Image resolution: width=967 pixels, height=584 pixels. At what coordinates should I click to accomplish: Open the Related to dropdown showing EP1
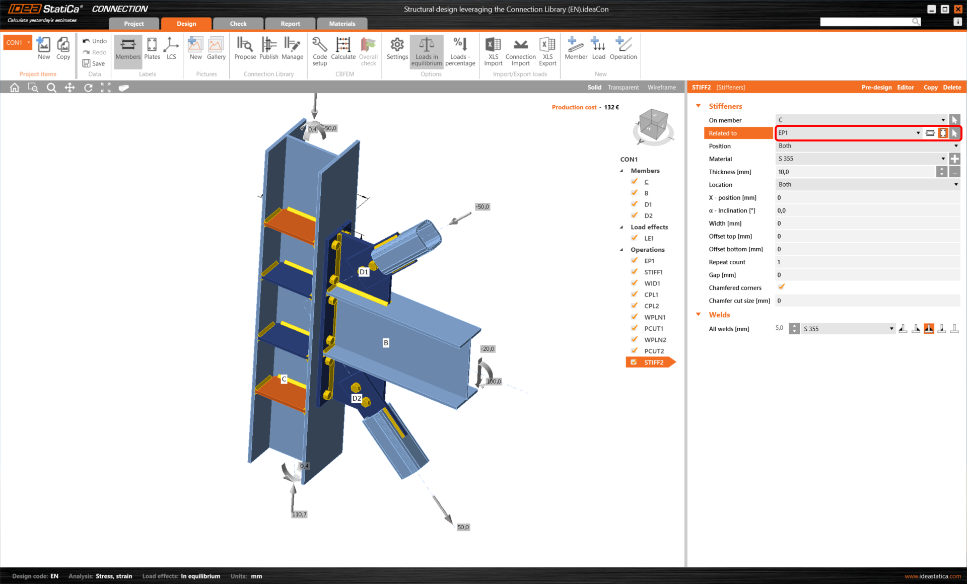[918, 133]
